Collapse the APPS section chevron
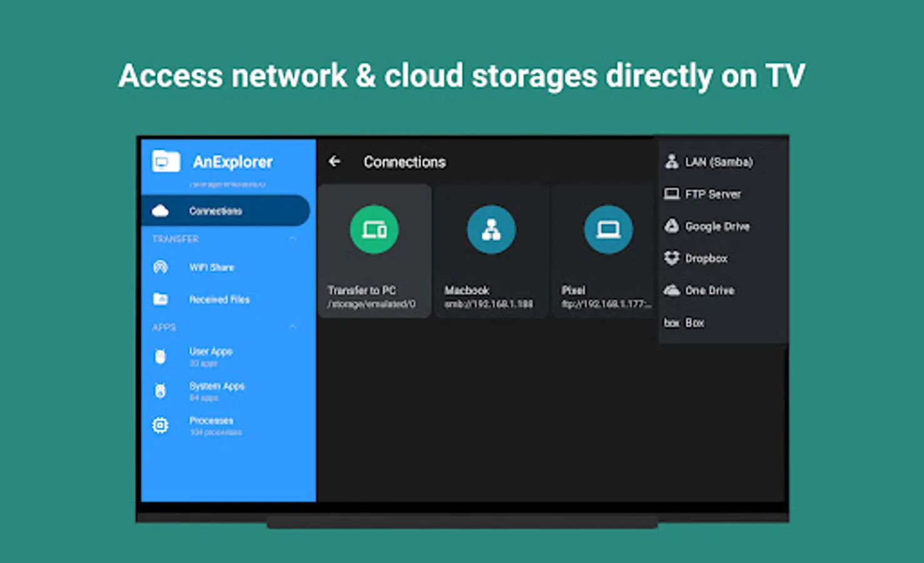Viewport: 924px width, 563px height. [x=293, y=327]
